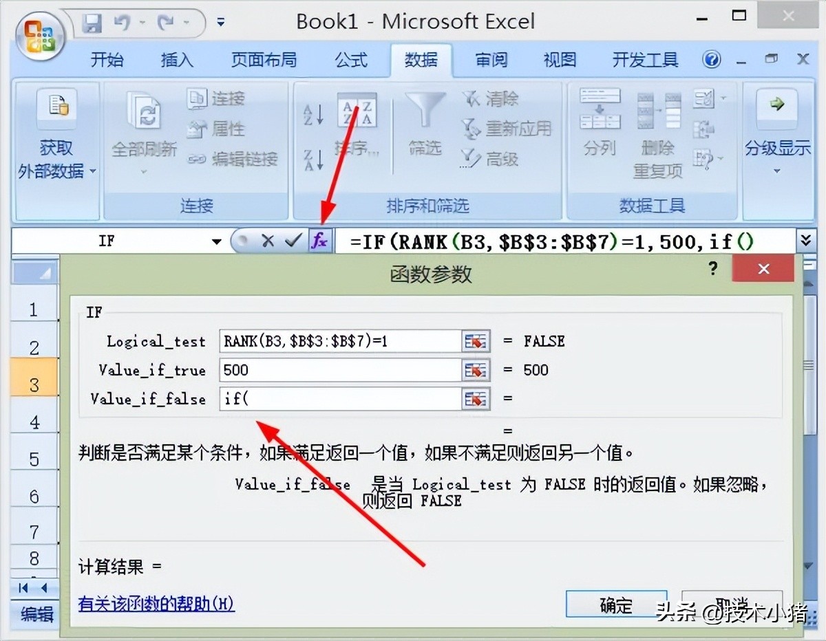Screen dimensions: 826x641
Task: Collapse dialog via Logical_test range selector
Action: click(x=476, y=341)
